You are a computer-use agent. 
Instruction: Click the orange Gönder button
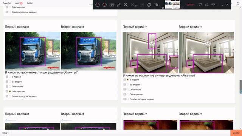(x=236, y=133)
